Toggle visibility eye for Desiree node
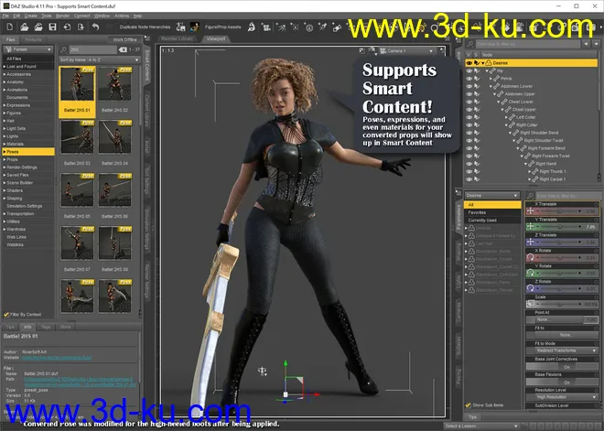The image size is (604, 431). (x=469, y=64)
